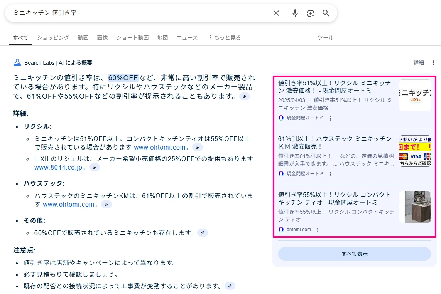Viewport: 441px width, 294px height.
Task: Click the link chip after the 工事費 note
Action: (x=230, y=286)
